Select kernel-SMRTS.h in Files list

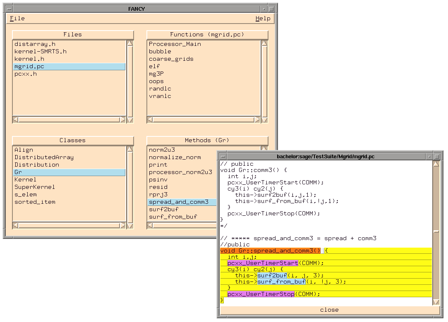click(x=69, y=52)
